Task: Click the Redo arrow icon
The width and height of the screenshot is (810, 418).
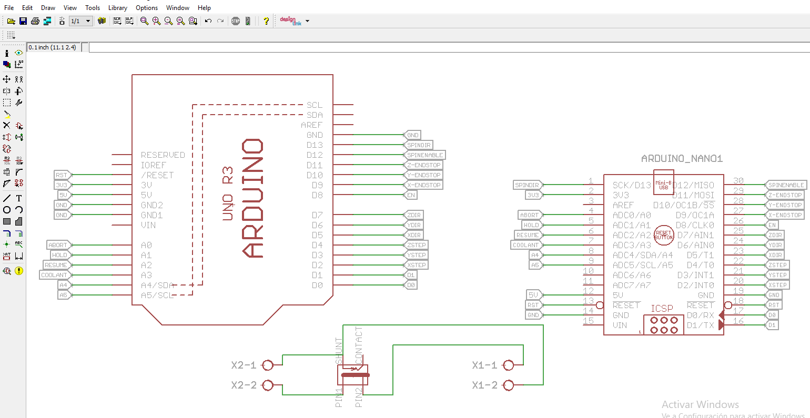Action: click(220, 21)
